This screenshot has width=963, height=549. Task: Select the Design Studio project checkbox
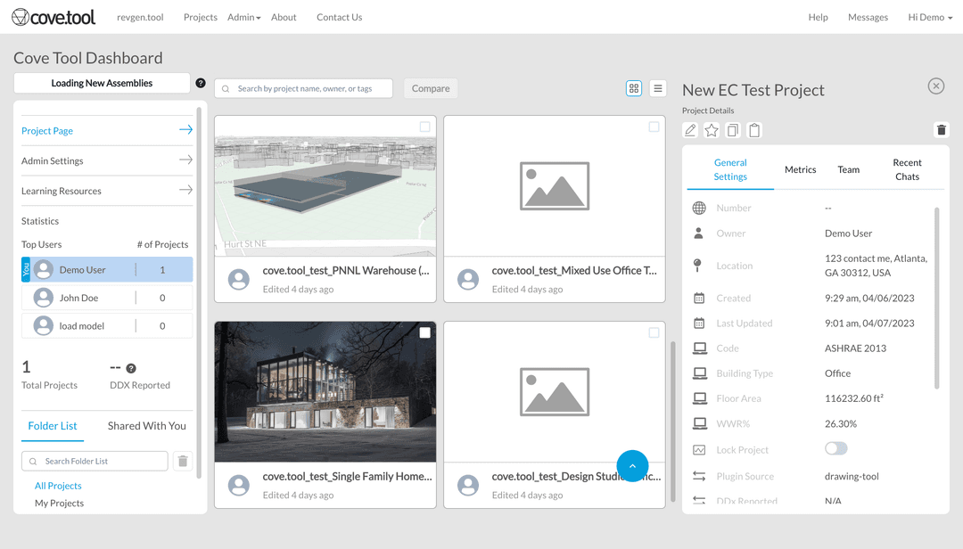click(x=654, y=332)
